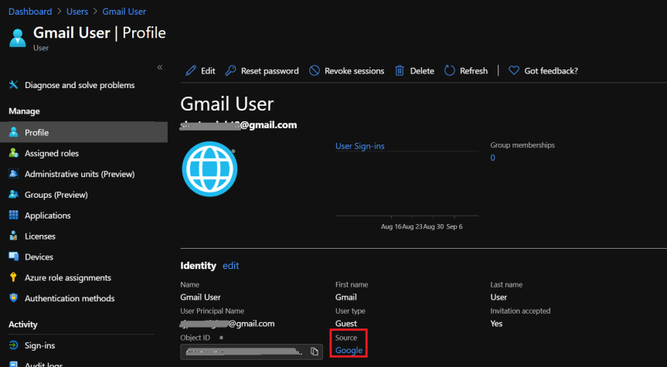
Task: Copy the Object ID with copy icon
Action: (315, 352)
